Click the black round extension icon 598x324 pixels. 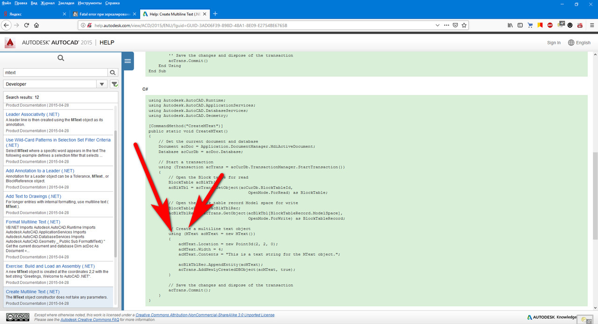coord(570,25)
